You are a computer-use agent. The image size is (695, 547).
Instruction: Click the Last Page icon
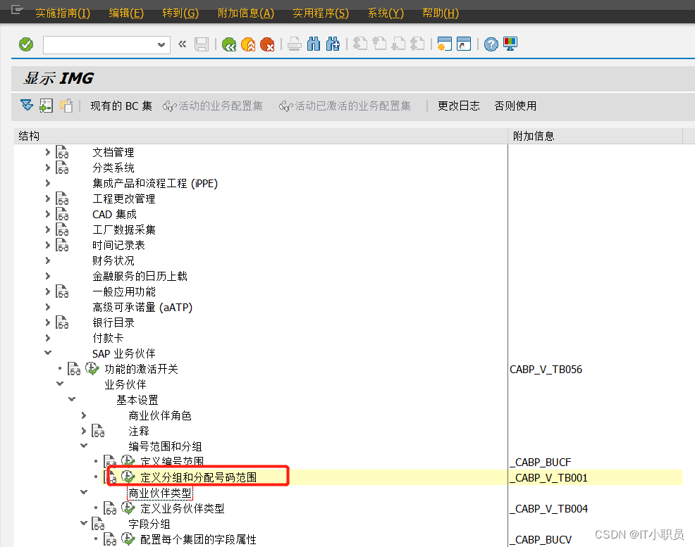[x=417, y=44]
